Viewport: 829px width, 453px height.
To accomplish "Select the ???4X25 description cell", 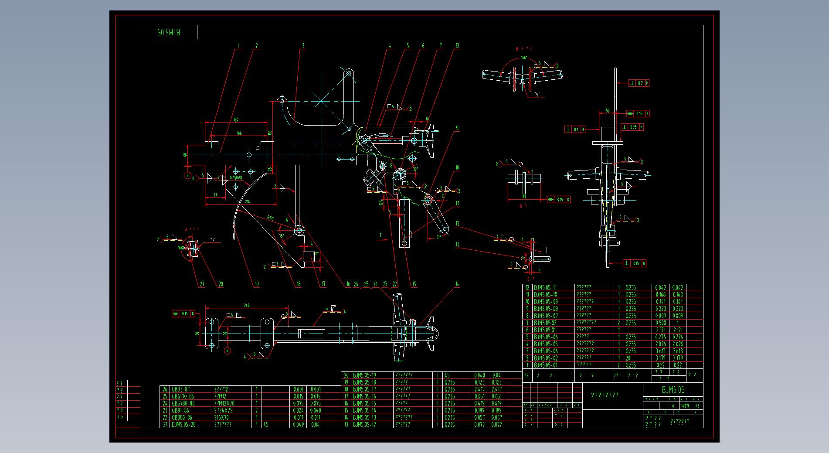I will coord(223,410).
